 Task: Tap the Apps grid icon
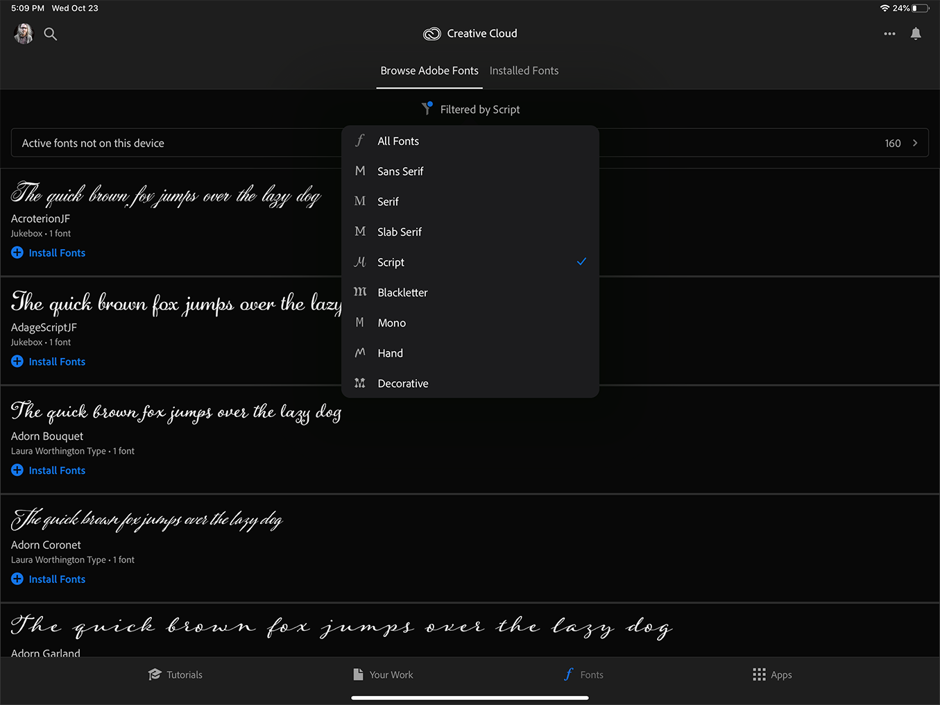point(760,674)
